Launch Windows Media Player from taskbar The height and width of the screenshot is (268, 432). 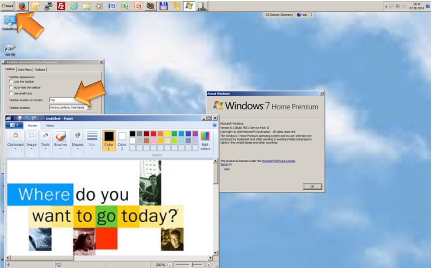pos(99,6)
